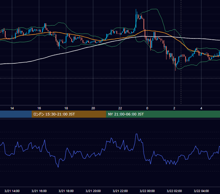Click the 3/21 14:00 time label

(x=12, y=191)
